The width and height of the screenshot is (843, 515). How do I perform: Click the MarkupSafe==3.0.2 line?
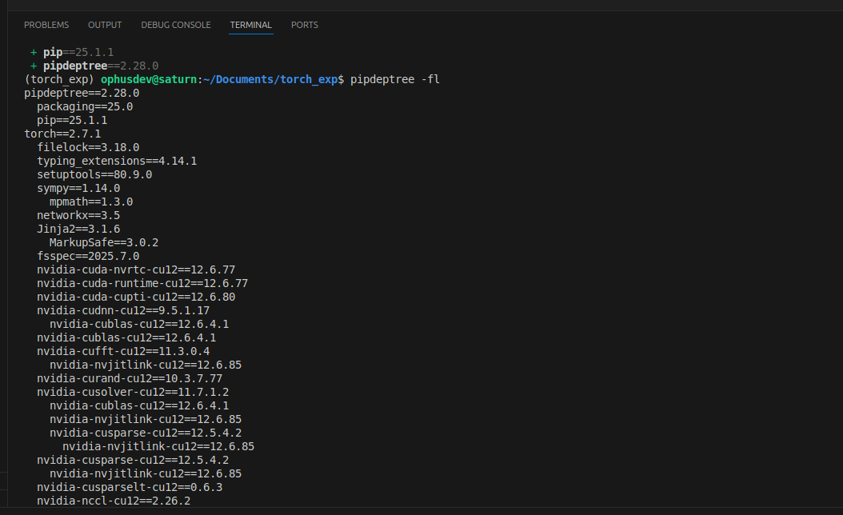104,242
